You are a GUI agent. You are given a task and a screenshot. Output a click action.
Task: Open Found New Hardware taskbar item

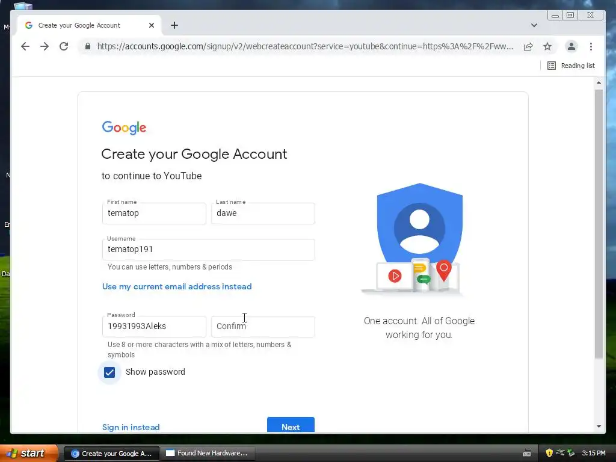click(208, 454)
